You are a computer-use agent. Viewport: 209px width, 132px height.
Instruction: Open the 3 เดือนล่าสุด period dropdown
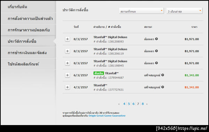tap(184, 11)
